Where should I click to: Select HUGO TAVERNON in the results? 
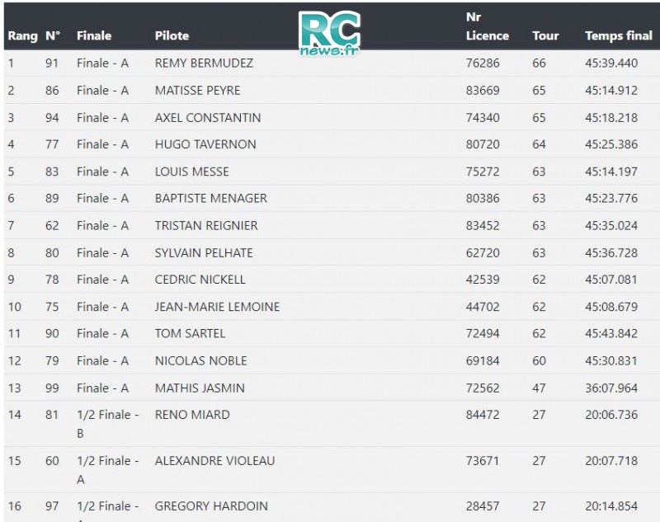click(205, 144)
